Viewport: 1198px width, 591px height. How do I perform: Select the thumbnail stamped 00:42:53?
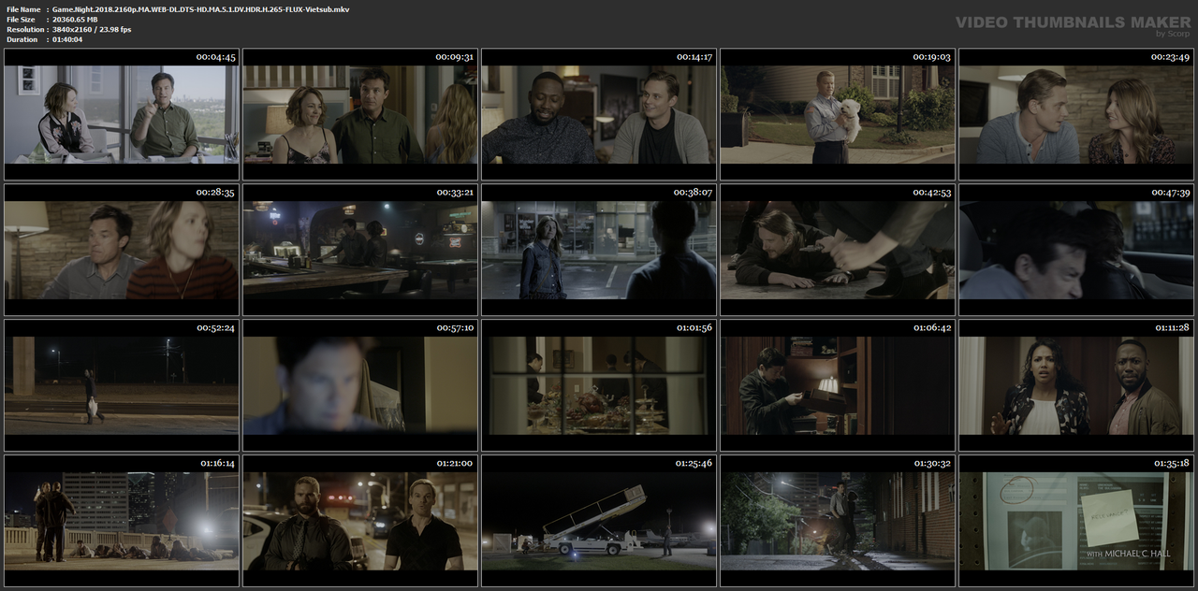[838, 250]
